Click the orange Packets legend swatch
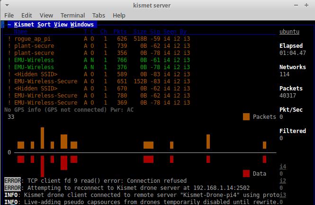The height and width of the screenshot is (205, 315). click(x=246, y=117)
